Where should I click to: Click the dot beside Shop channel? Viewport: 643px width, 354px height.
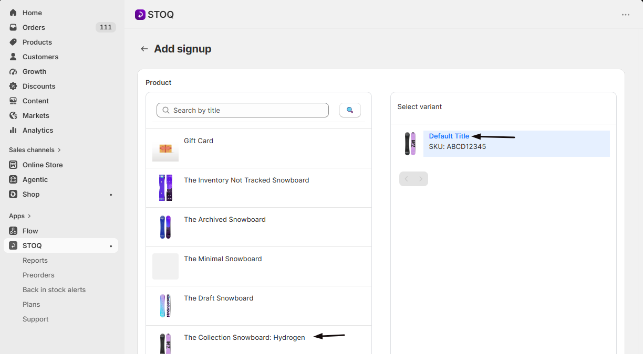point(111,195)
